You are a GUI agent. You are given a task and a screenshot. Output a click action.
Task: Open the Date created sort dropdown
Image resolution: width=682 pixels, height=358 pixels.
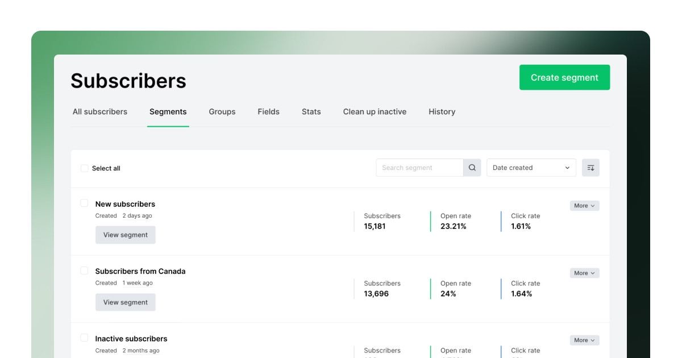click(x=531, y=168)
